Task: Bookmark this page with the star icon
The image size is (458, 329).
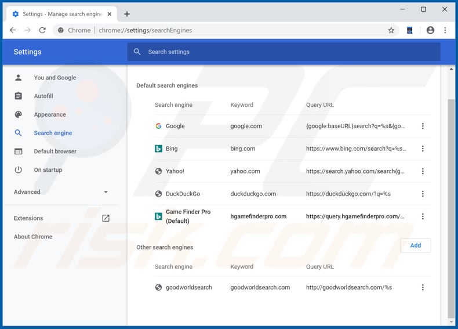Action: coord(391,30)
